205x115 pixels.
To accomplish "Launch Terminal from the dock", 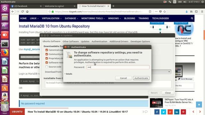I will [x=5, y=44].
